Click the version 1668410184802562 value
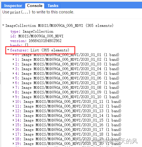Image resolution: width=142 pixels, height=147 pixels. (x=45, y=41)
